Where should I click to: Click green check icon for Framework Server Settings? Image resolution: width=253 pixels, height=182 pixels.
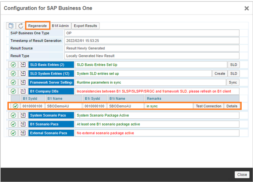(13, 82)
